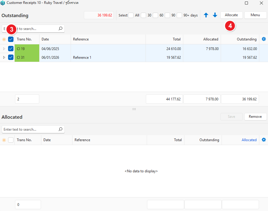Uncheck the CI 31 row checkbox
This screenshot has height=211, width=268.
11,57
